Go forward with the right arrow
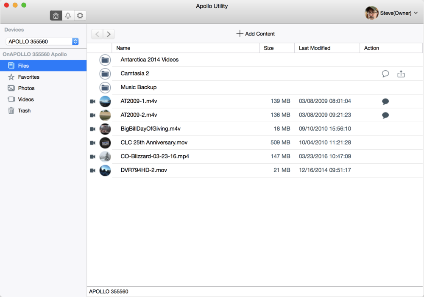Viewport: 424px width, 297px height. point(109,34)
